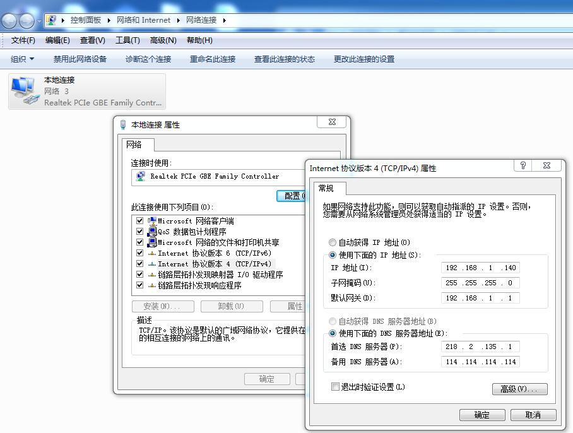Open the 组织 dropdown menu

[x=21, y=59]
